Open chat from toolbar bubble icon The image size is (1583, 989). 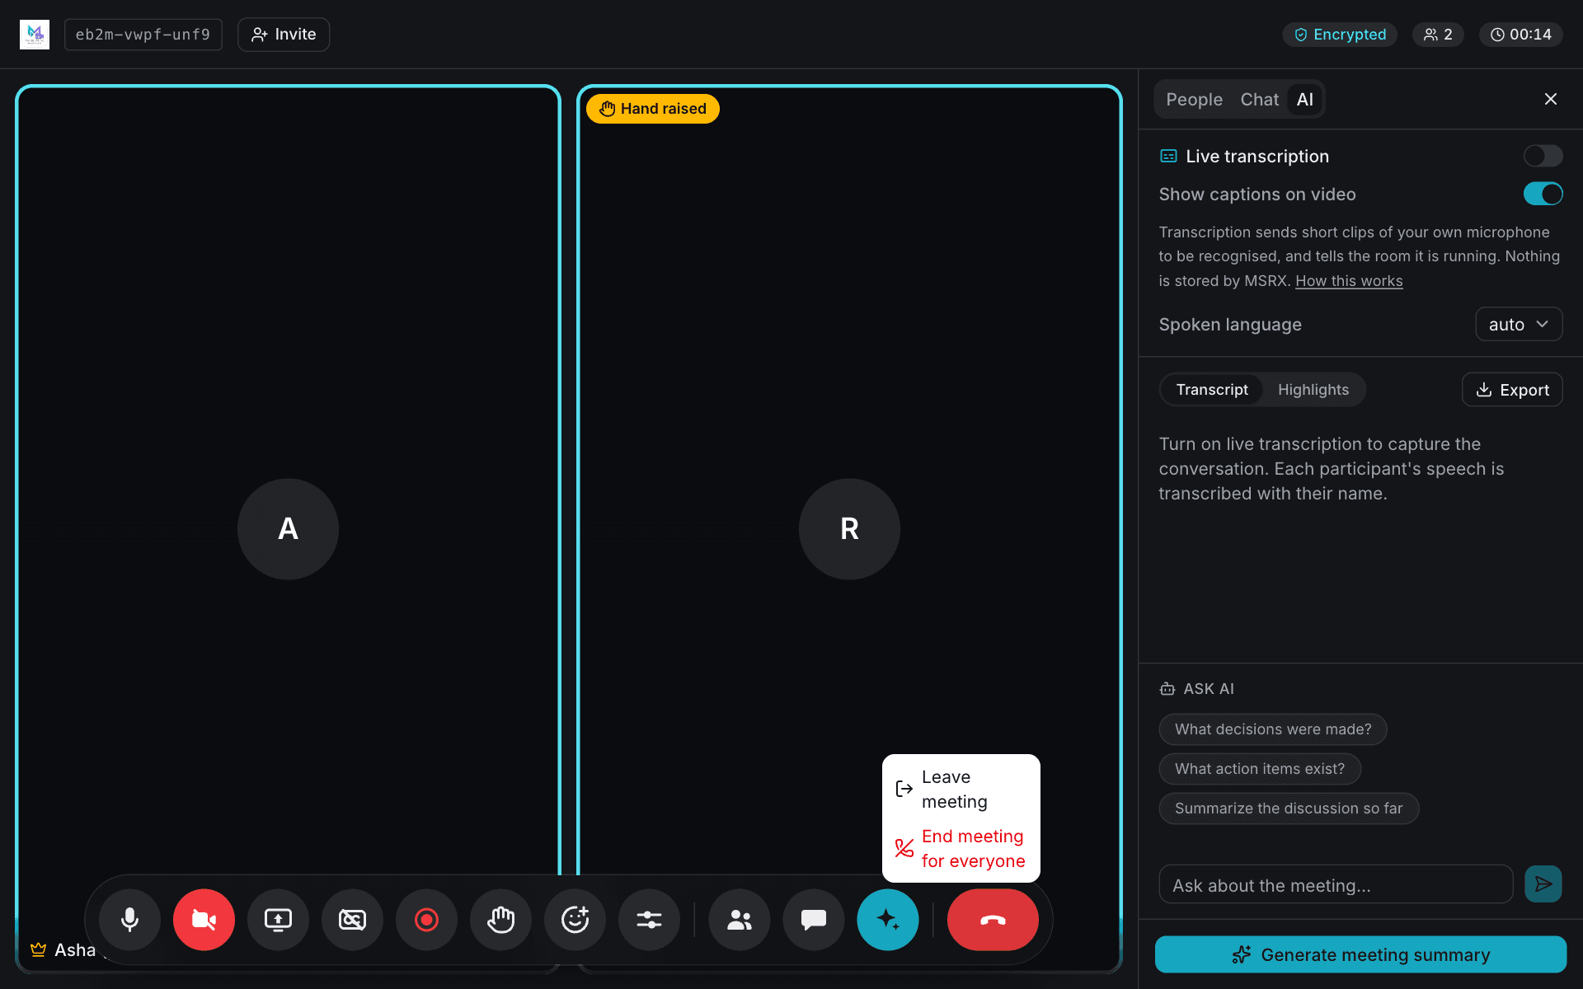[814, 920]
